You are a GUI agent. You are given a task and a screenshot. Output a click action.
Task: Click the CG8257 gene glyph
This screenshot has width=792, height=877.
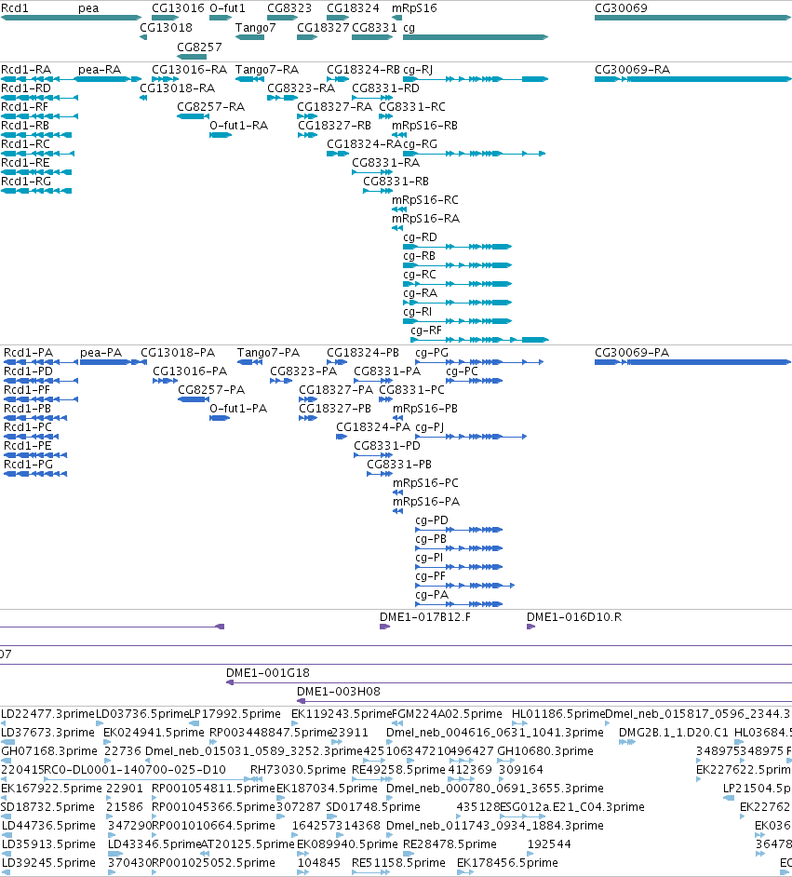pyautogui.click(x=192, y=57)
